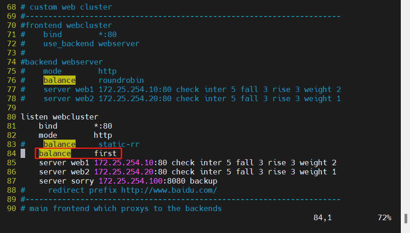Click 'server sorry' on line 87

click(66, 181)
